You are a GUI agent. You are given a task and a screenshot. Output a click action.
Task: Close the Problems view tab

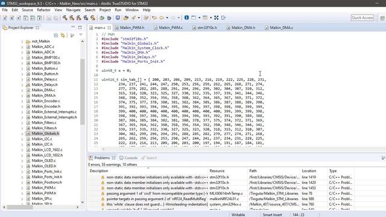point(113,158)
